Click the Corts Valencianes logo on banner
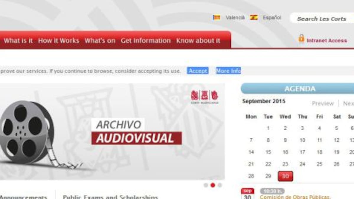The height and width of the screenshot is (199, 354). click(204, 97)
